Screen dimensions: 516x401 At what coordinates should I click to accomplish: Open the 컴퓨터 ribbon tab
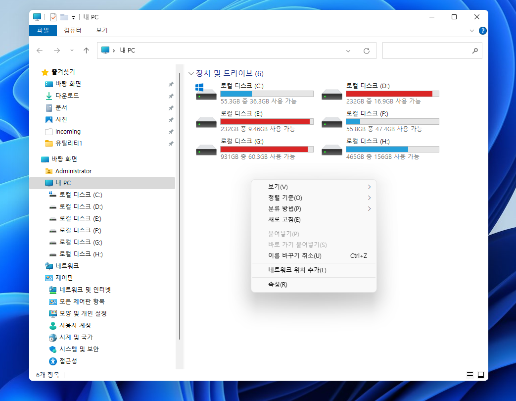coord(72,30)
